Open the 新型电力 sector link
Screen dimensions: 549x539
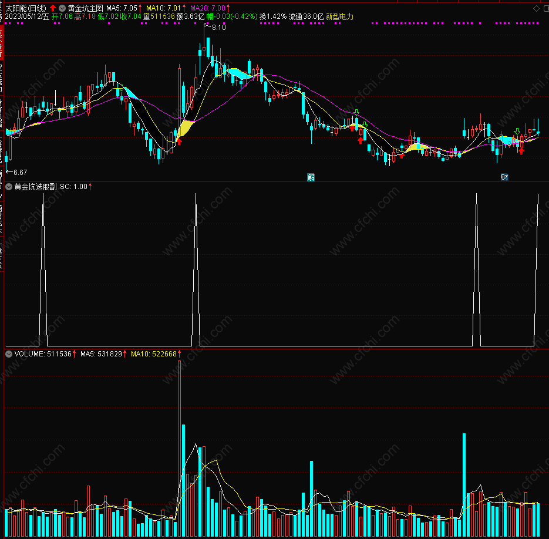tap(339, 16)
